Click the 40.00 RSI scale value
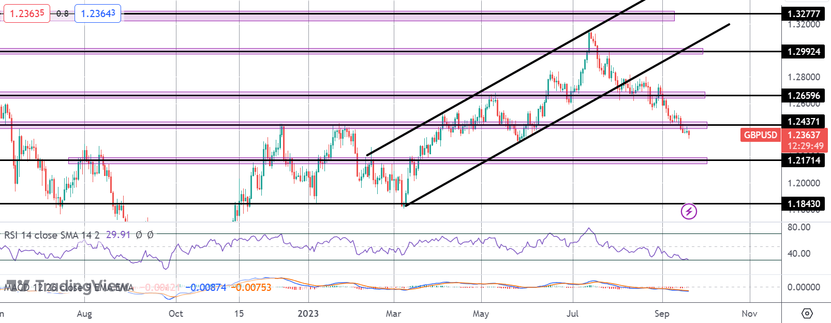 point(799,254)
